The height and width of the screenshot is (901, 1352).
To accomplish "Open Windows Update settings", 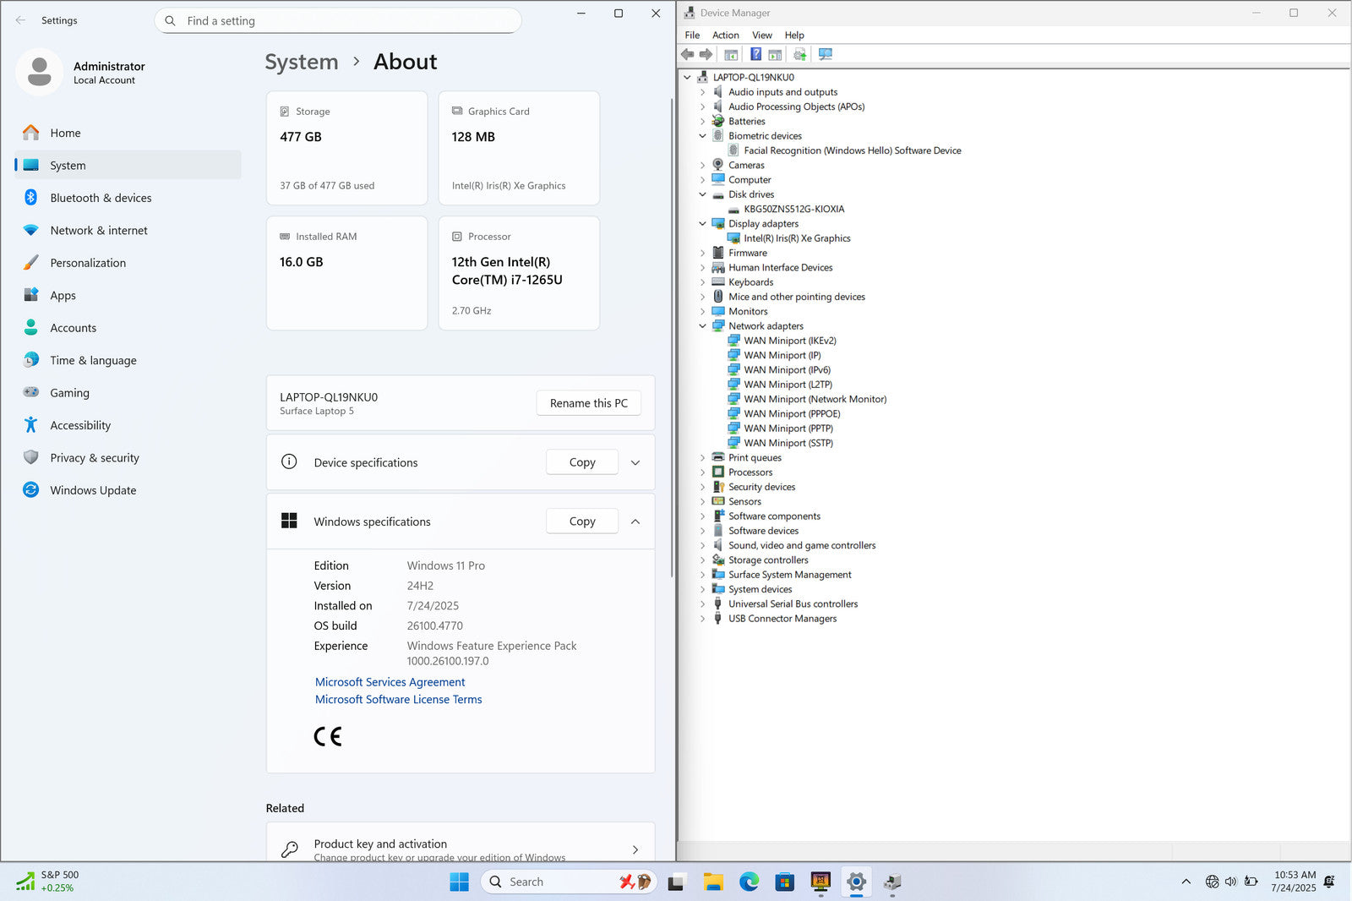I will (128, 490).
